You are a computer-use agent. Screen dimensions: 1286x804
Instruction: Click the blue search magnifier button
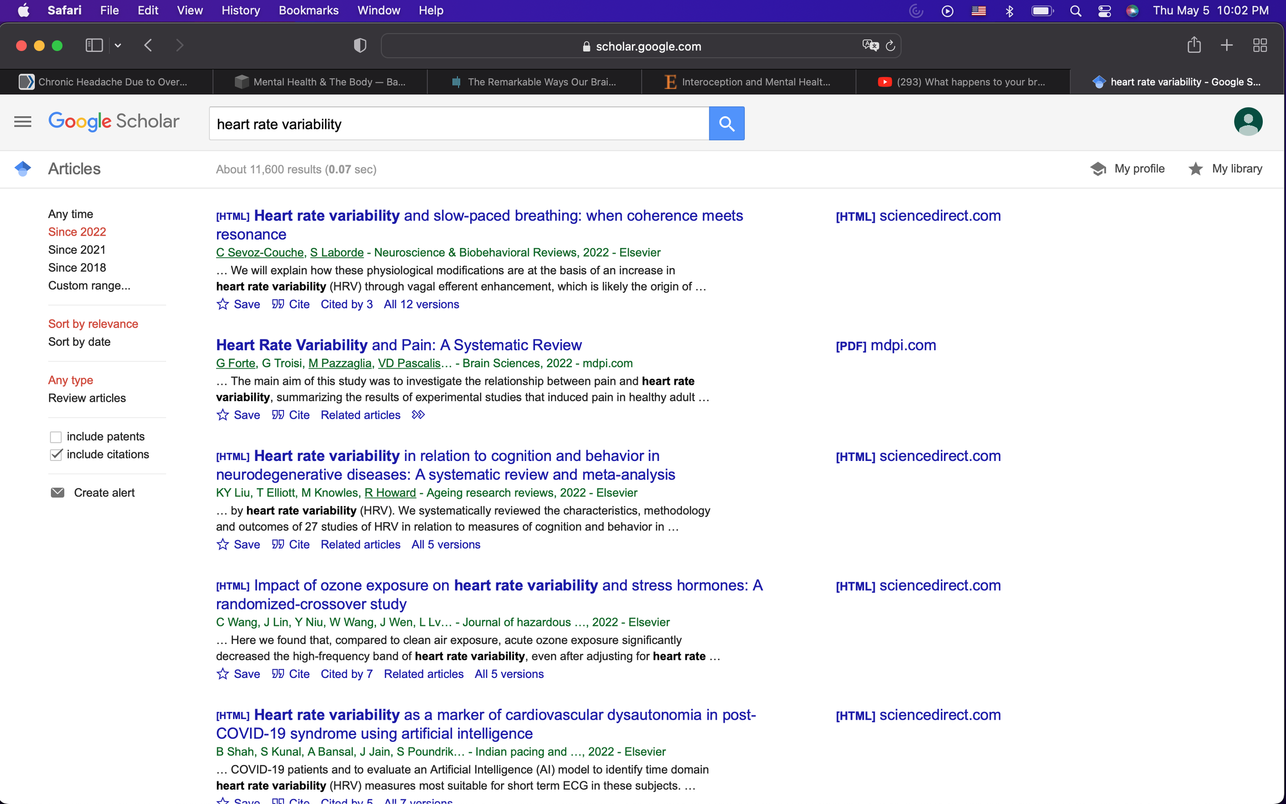[x=726, y=123]
